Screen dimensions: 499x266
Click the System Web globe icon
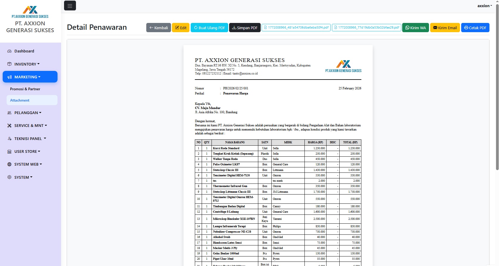click(x=9, y=164)
